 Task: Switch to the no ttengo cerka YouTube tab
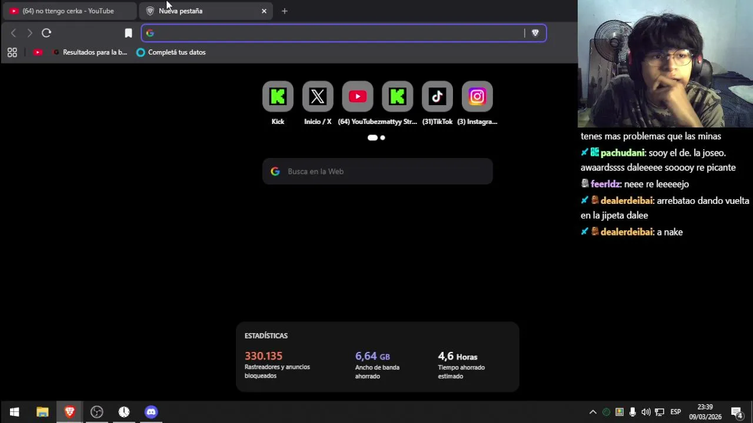click(x=69, y=11)
